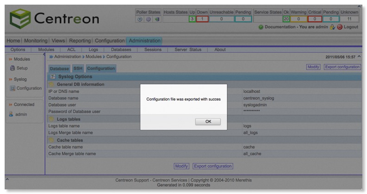Click the top-right Modify button
This screenshot has height=194, width=367.
[313, 67]
